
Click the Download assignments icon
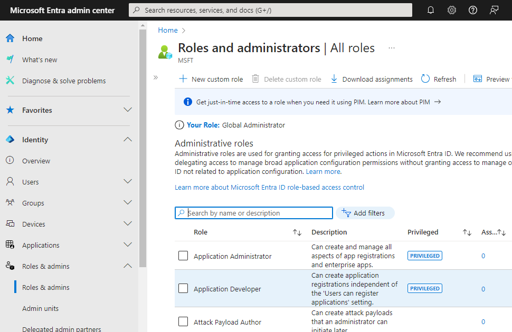334,79
